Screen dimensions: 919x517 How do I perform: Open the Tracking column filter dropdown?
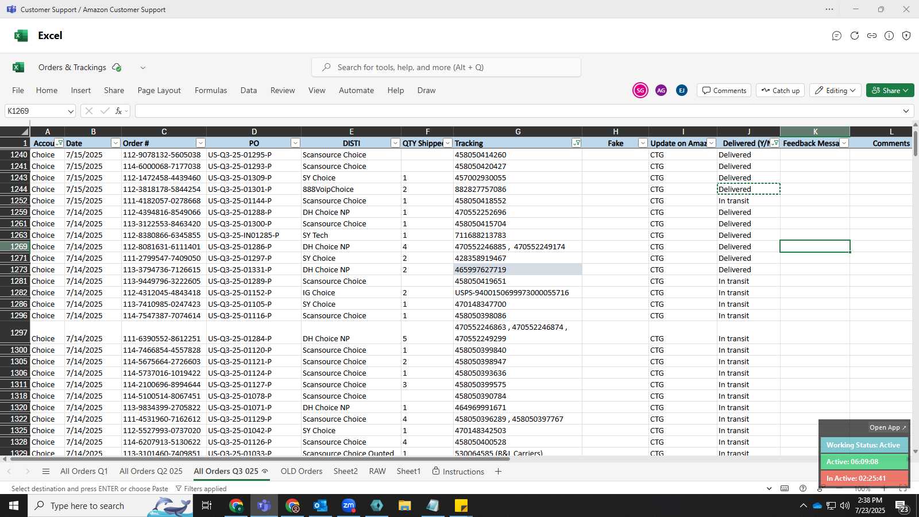[x=576, y=143]
